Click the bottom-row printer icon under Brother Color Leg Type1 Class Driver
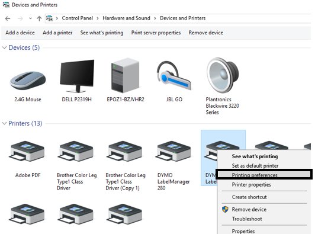 tap(76, 214)
